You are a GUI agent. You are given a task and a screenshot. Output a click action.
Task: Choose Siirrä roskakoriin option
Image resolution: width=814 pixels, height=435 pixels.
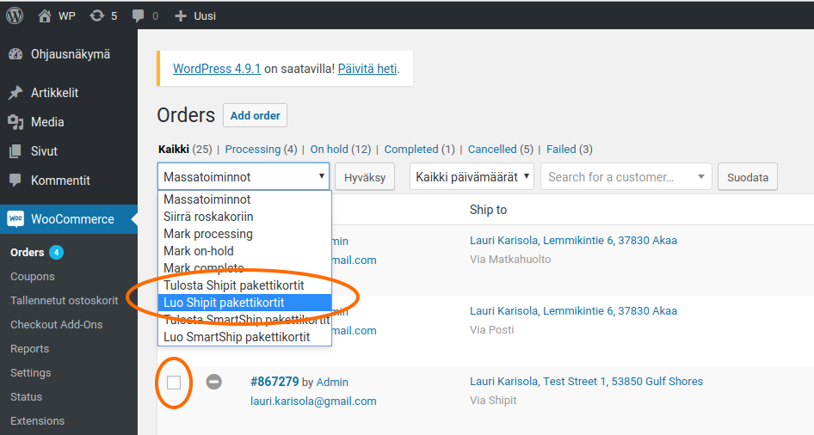pos(244,217)
